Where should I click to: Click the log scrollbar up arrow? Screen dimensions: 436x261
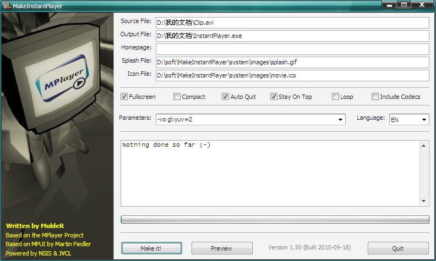(x=423, y=146)
